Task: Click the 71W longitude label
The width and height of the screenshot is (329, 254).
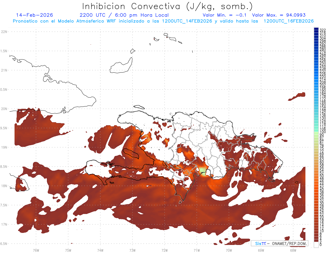Action: [x=197, y=250]
